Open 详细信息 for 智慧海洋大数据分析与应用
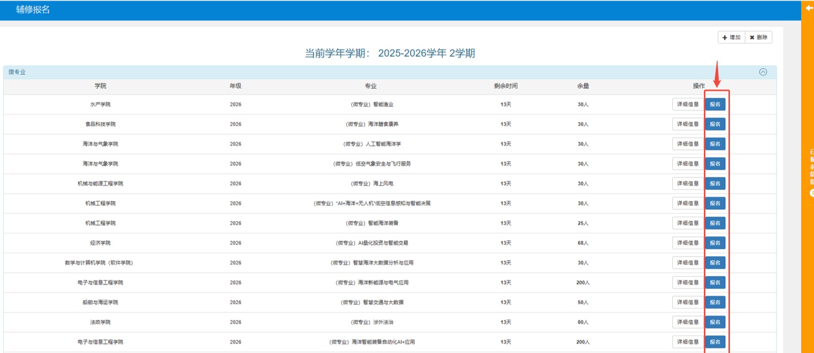Viewport: 814px width, 353px height. [688, 263]
